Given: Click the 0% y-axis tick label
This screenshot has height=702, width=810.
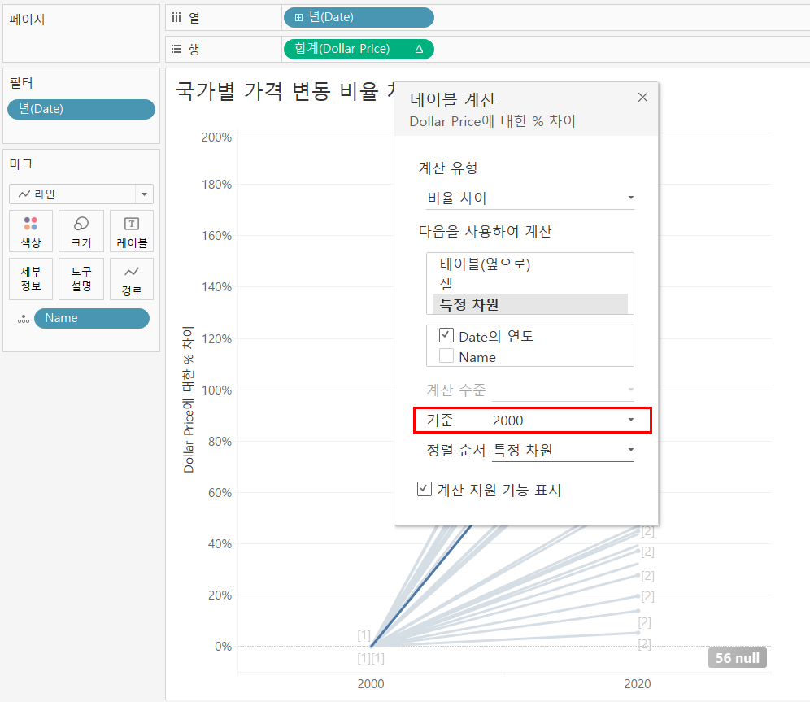Looking at the screenshot, I should 223,646.
